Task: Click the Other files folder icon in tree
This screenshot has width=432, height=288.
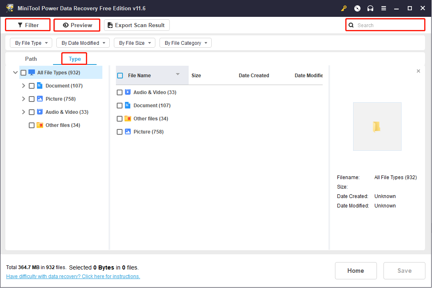Action: (40, 125)
